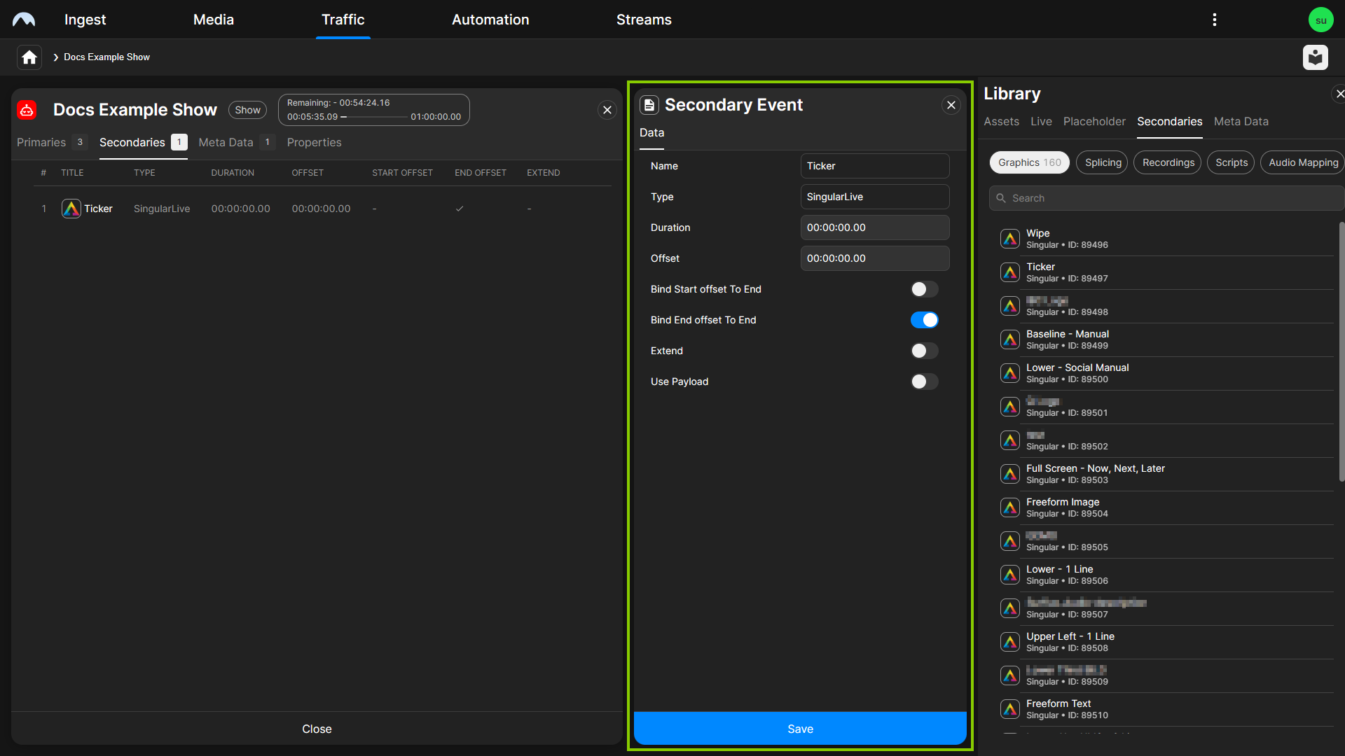Open the plugins panel icon top right
This screenshot has width=1345, height=756.
click(x=1316, y=57)
